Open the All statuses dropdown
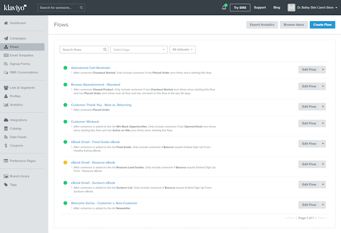The image size is (341, 233). click(183, 49)
